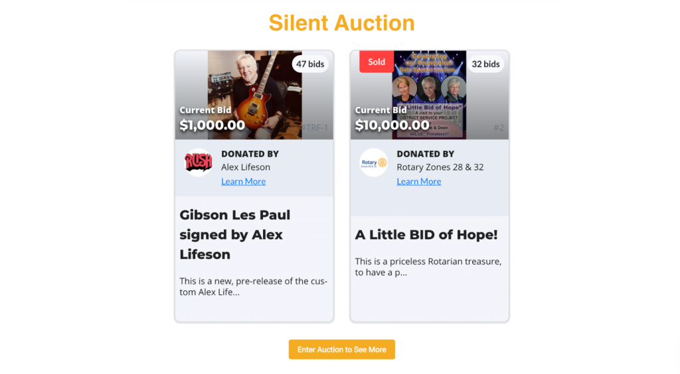Click the Rotary Zones logo avatar
The width and height of the screenshot is (680, 374).
coord(373,162)
